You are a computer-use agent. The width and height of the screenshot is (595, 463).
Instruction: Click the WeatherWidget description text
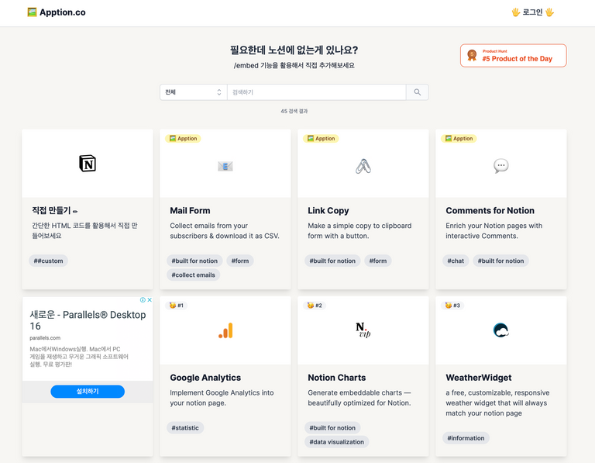497,403
